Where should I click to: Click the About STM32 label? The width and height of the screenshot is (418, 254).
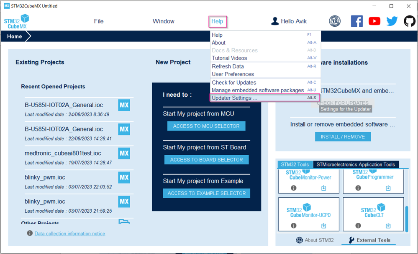[319, 240]
